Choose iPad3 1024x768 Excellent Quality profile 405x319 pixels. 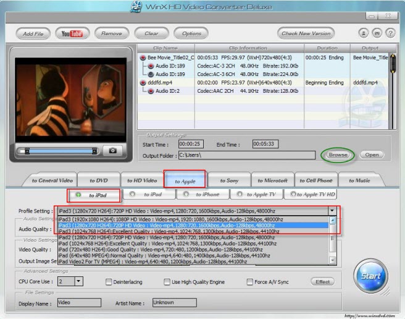193,231
